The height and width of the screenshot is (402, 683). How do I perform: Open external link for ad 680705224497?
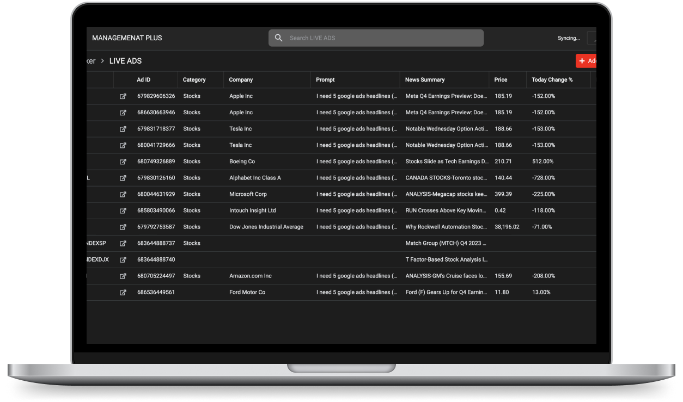click(x=123, y=276)
